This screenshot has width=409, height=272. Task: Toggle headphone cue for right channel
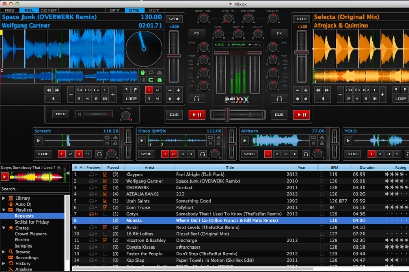(279, 98)
